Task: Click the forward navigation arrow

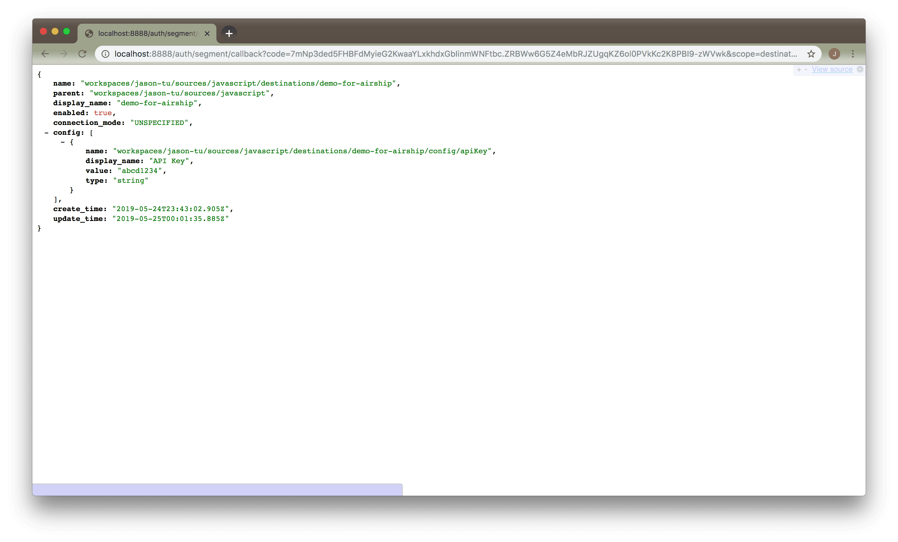Action: 64,54
